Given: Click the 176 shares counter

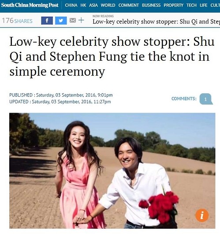Looking at the screenshot, I should point(17,21).
